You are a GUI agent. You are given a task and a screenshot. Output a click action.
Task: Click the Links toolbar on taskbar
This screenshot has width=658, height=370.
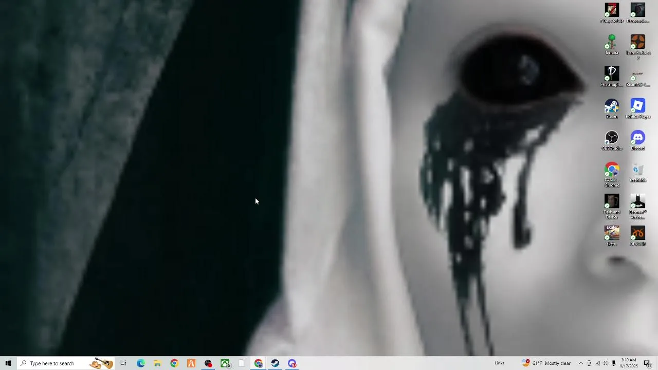point(499,363)
